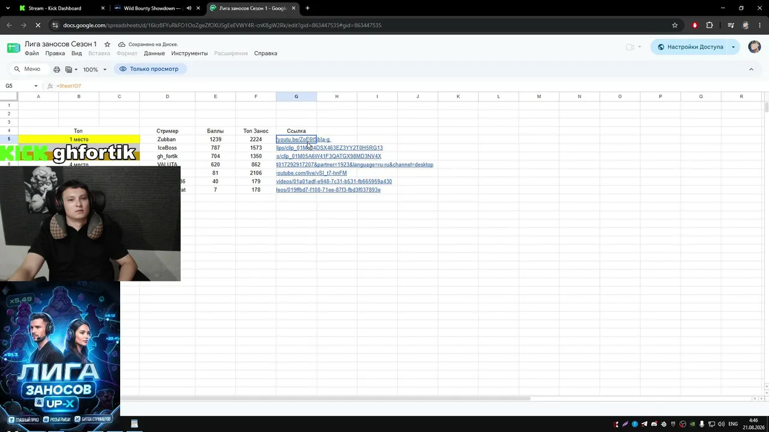Click the Discord icon in system tray
Screen dimensions: 769x432
coord(654,424)
